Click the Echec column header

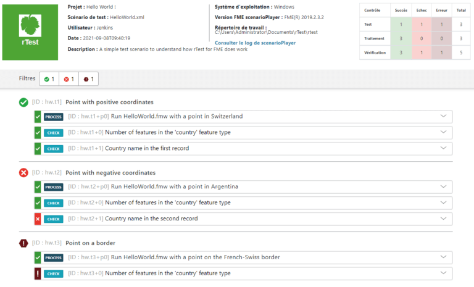point(422,10)
